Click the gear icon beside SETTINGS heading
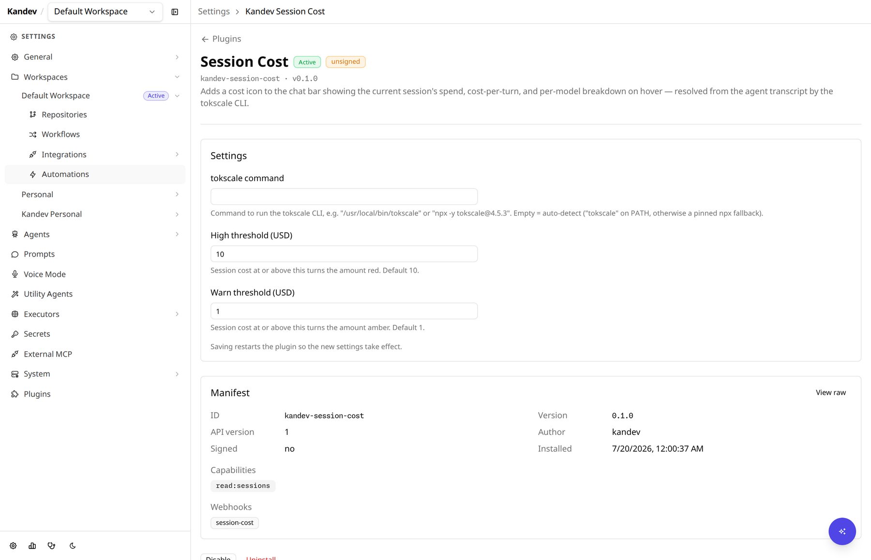This screenshot has width=871, height=560. pos(14,37)
